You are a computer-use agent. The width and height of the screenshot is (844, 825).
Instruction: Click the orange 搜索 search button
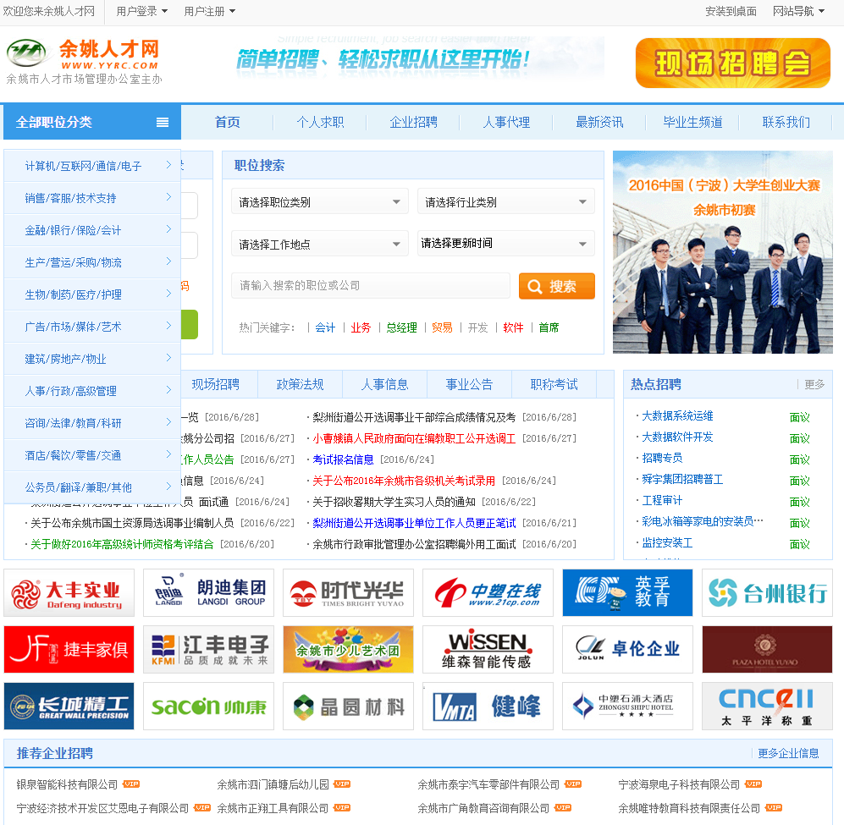pyautogui.click(x=556, y=286)
